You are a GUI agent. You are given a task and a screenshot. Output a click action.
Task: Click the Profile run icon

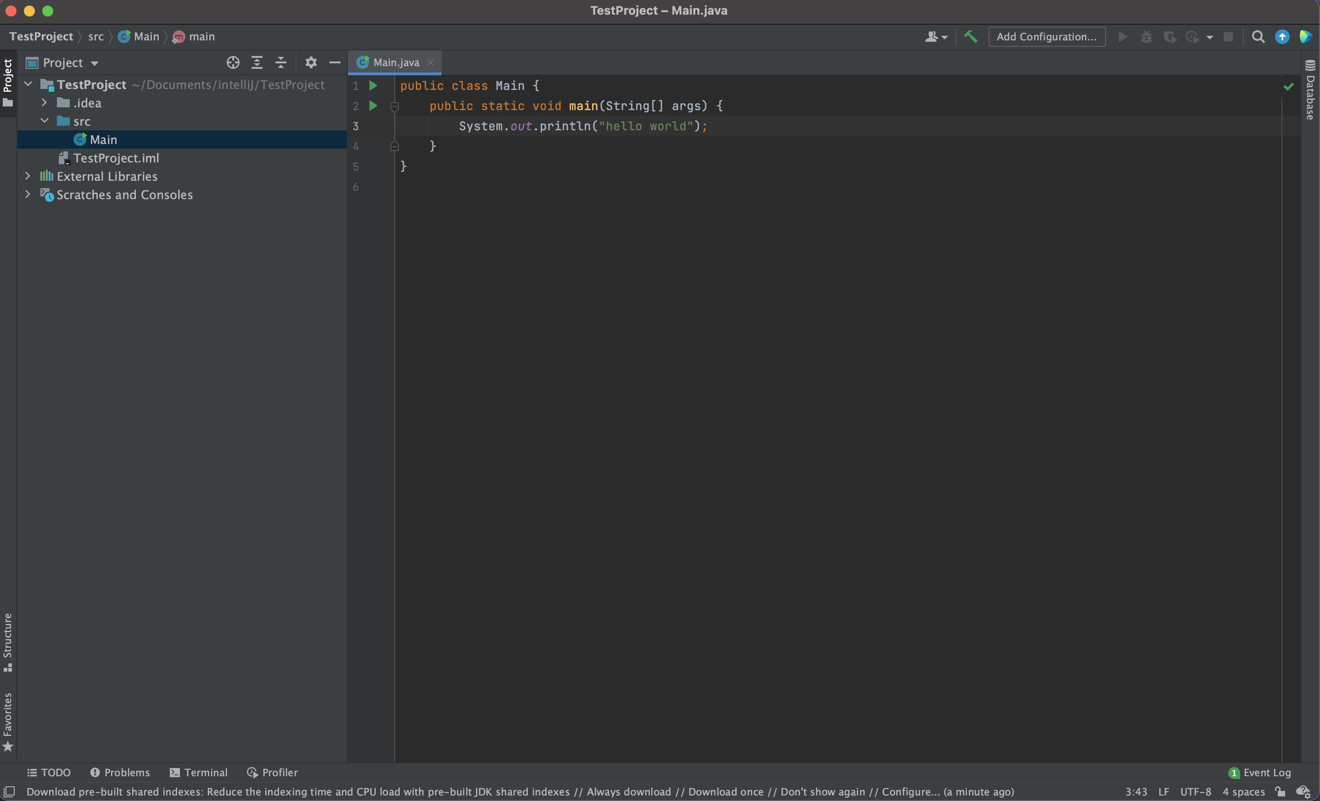click(x=1192, y=36)
